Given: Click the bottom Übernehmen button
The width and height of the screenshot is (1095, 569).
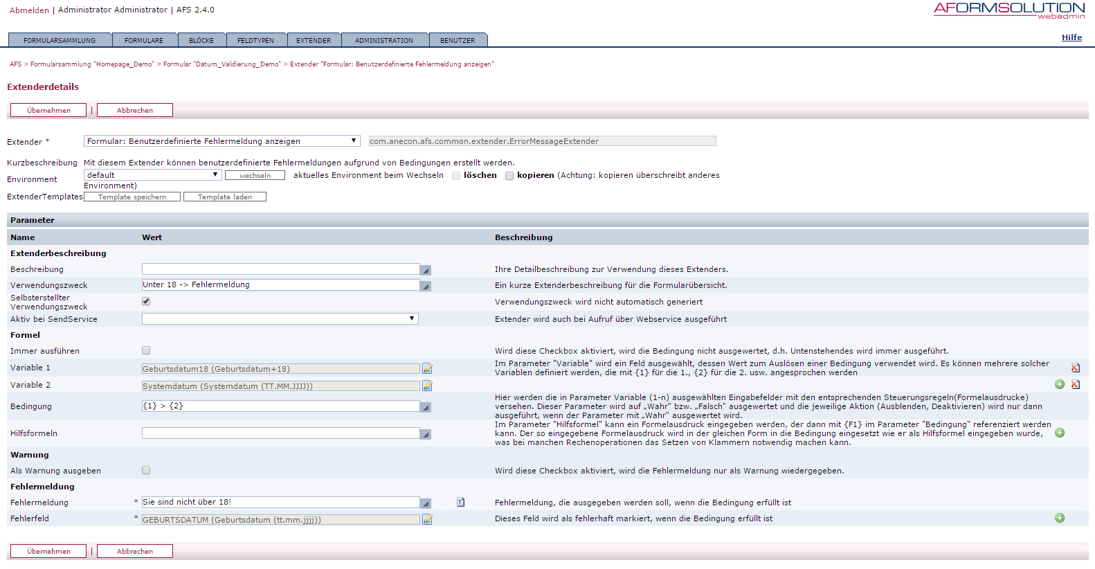Looking at the screenshot, I should point(48,551).
